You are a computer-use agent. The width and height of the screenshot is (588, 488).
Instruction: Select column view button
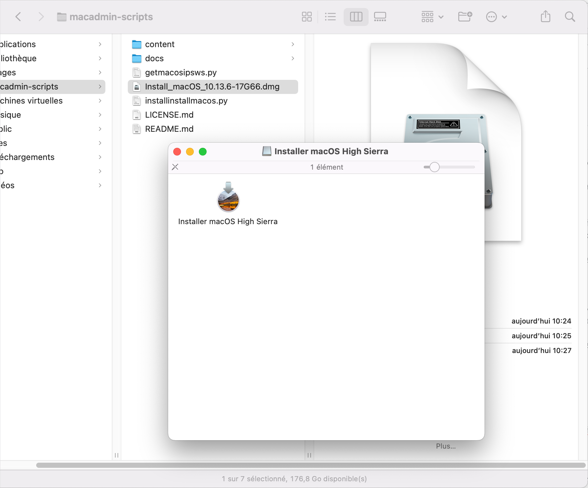(x=356, y=17)
